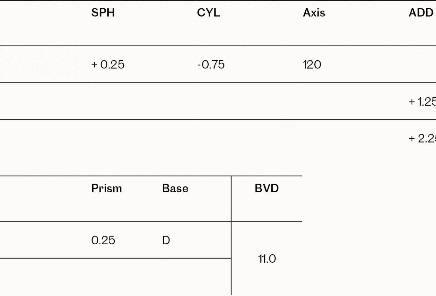Click the +0.25 sphere value

click(108, 65)
